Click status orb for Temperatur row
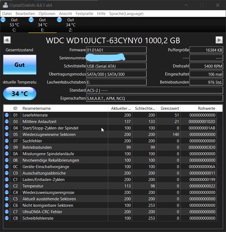Viewport: 226px width, 232px height. point(7,186)
